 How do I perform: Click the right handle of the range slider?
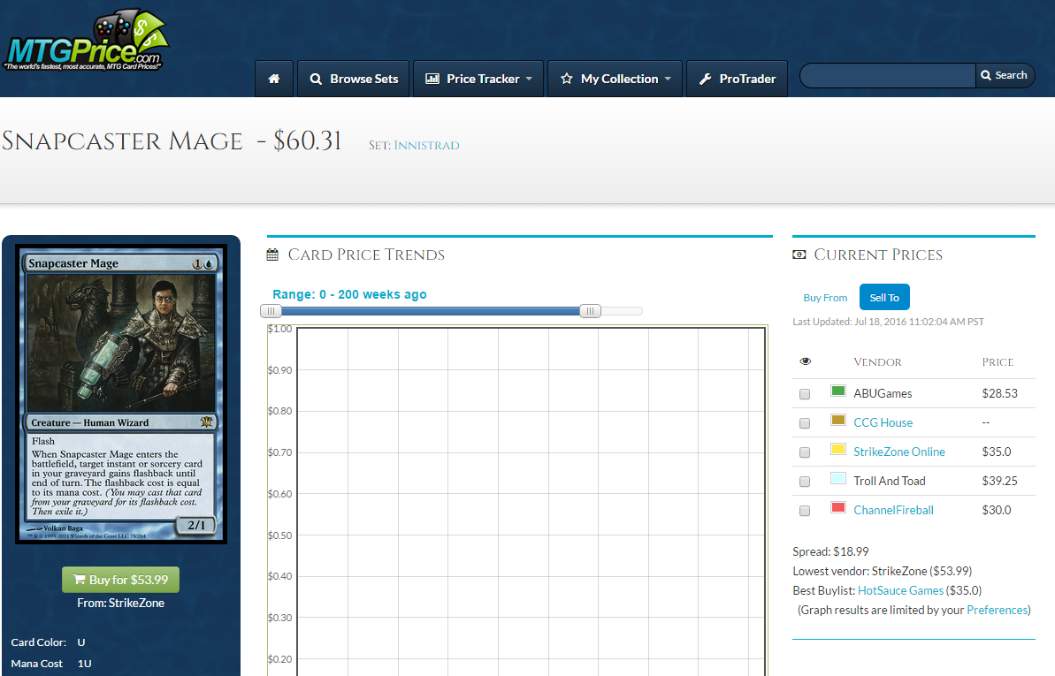590,311
